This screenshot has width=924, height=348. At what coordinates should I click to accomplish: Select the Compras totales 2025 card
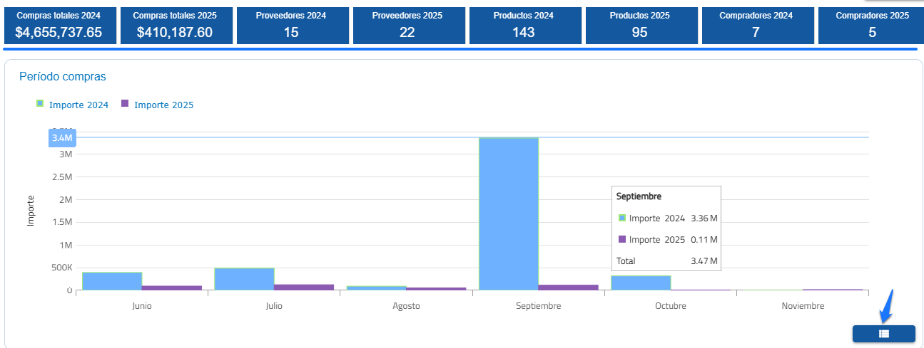click(x=175, y=26)
